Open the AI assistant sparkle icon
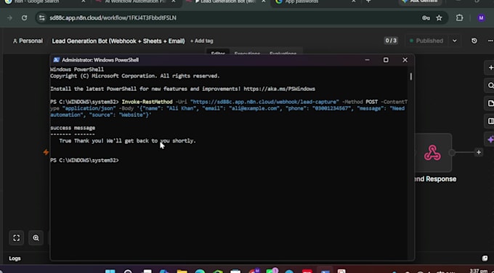This screenshot has width=494, height=273. (x=490, y=139)
